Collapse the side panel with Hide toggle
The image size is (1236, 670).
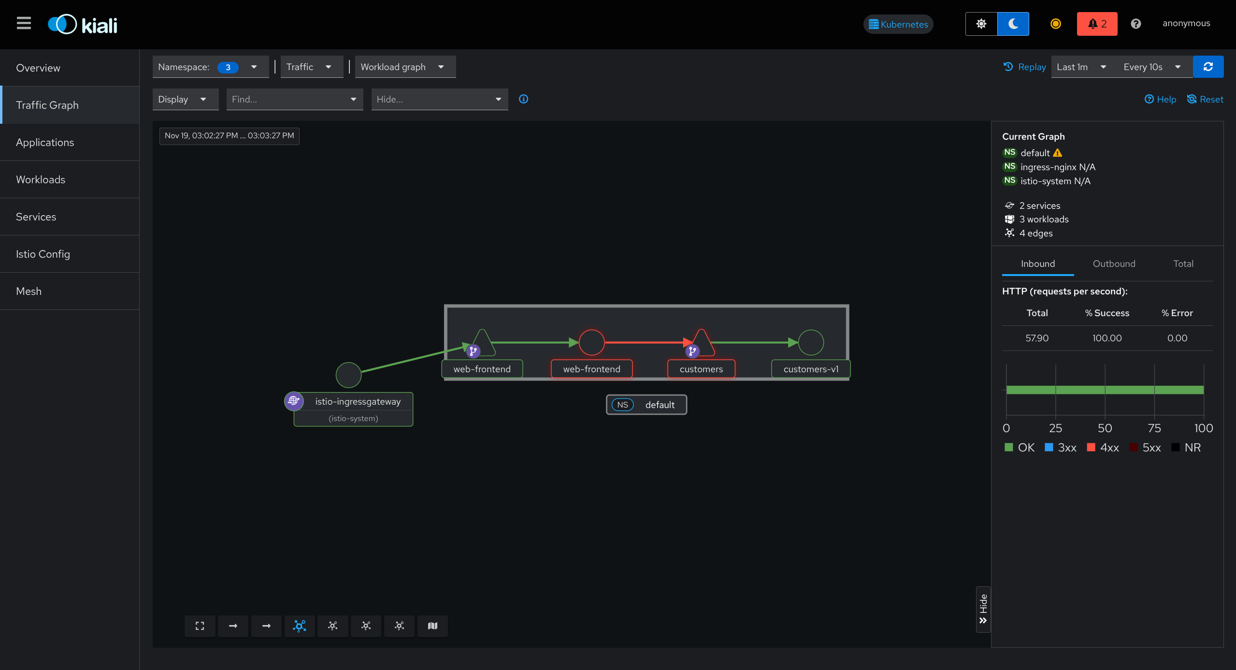(983, 609)
